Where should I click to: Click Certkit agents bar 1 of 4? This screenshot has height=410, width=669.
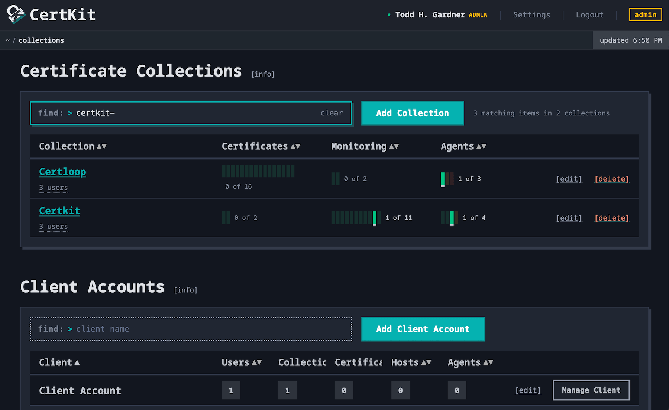[449, 218]
